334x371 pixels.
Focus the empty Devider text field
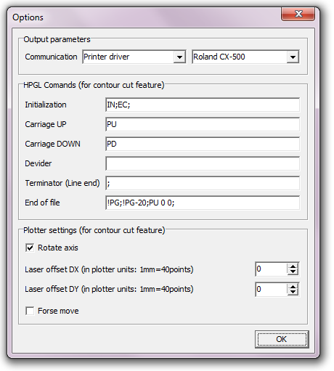203,163
